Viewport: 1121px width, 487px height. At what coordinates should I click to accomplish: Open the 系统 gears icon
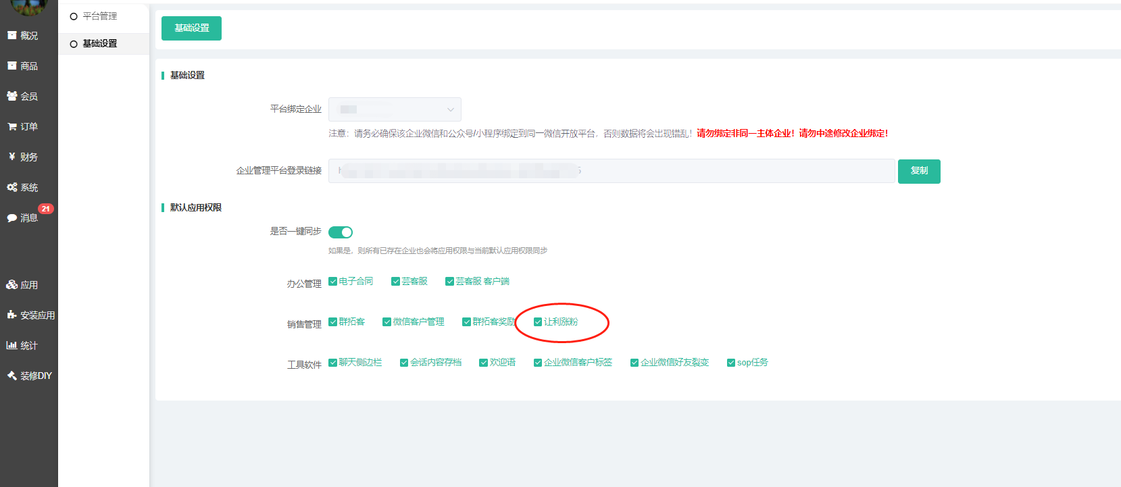tap(11, 187)
